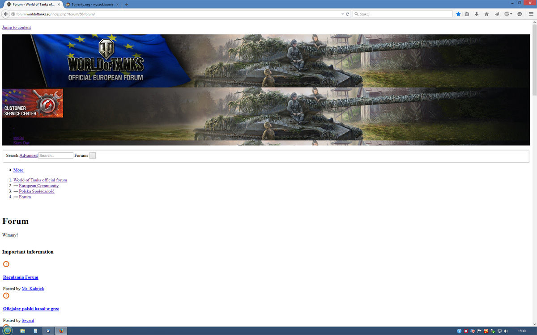537x335 pixels.
Task: Go to the browser home page icon
Action: pyautogui.click(x=486, y=14)
